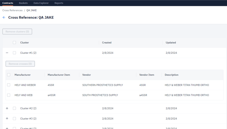Click the Remove clusters (0) button

pos(17,32)
